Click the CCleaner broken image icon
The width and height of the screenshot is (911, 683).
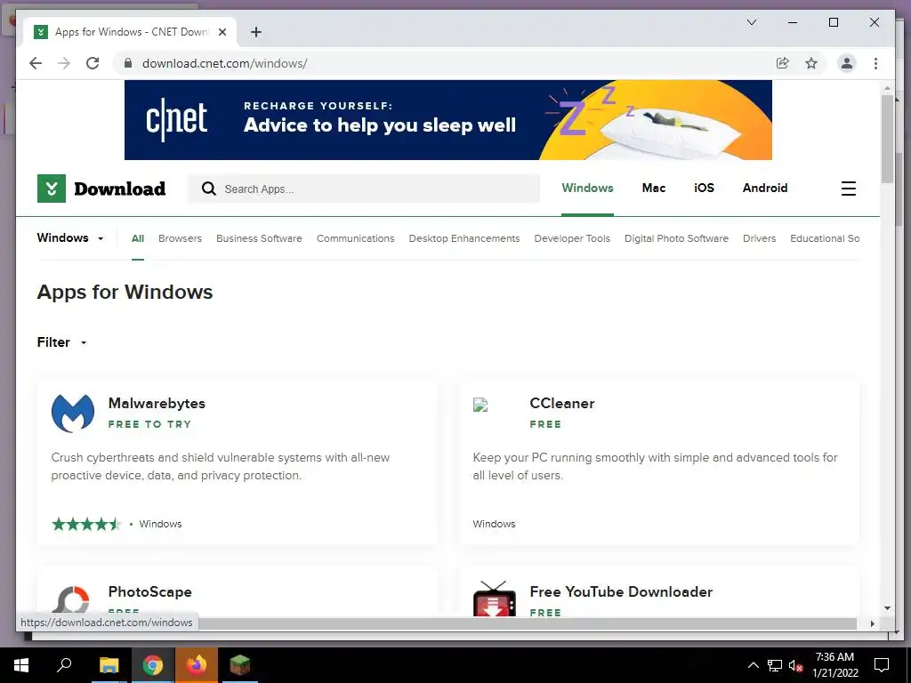coord(480,405)
